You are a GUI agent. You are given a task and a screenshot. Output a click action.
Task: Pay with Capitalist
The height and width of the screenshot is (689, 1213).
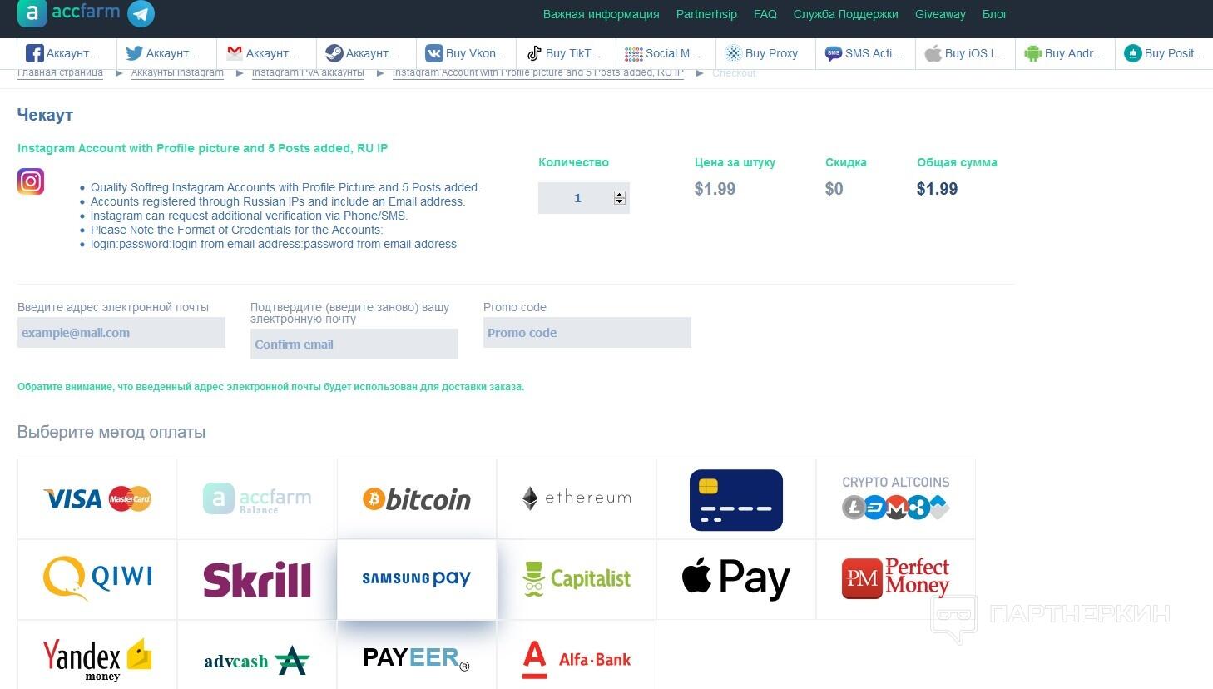click(x=577, y=579)
